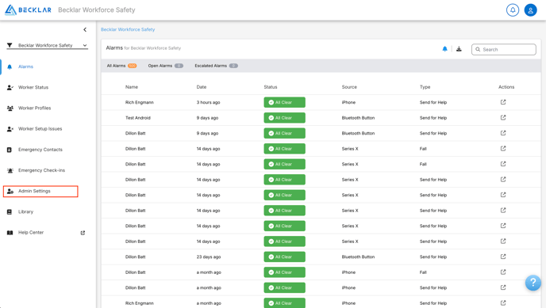Screen dimensions: 546x308
Task: Open Emergency Contacts in the sidebar
Action: pyautogui.click(x=40, y=150)
